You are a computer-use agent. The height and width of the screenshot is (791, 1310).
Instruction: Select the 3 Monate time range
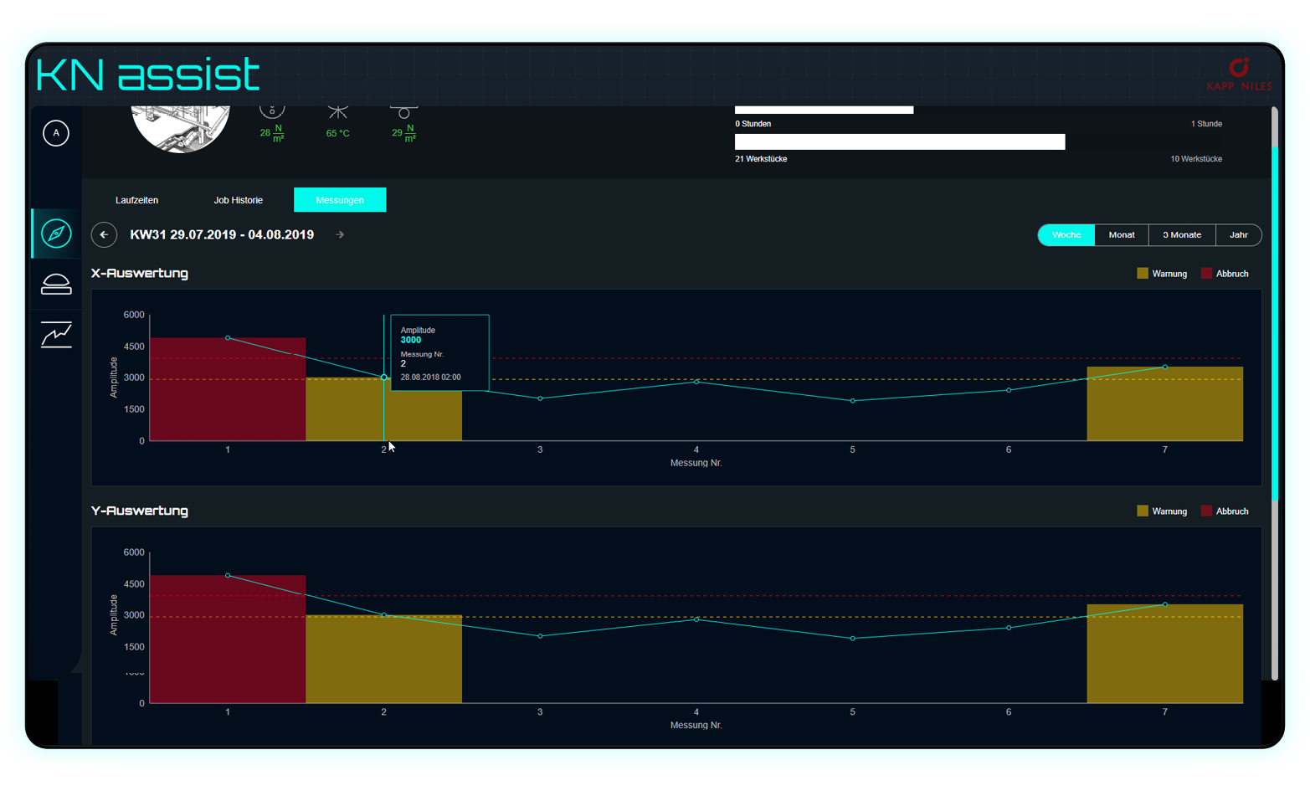pyautogui.click(x=1182, y=235)
